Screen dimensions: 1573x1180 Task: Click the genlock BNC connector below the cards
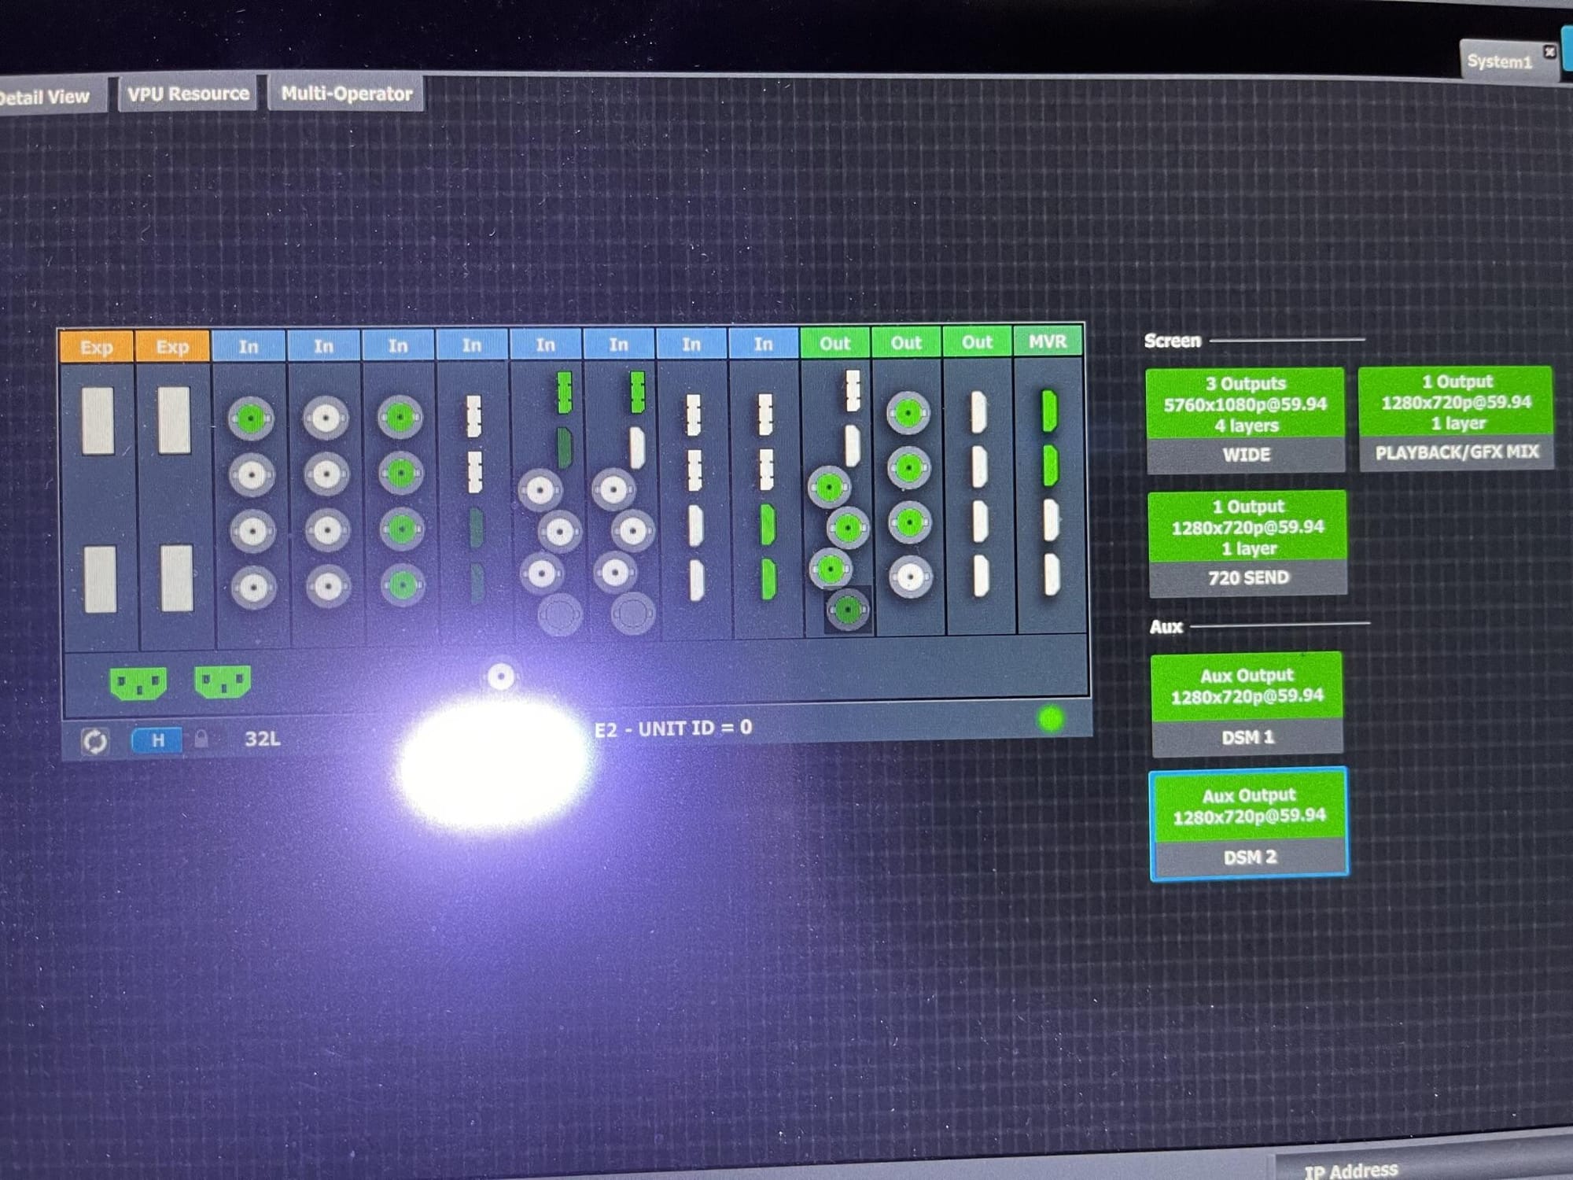tap(501, 676)
